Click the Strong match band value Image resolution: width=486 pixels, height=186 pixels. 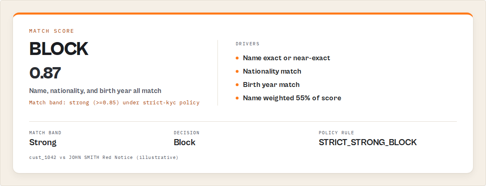tap(43, 142)
